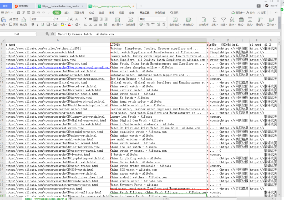Toggle middle vertical alignment
284x200 pixels.
(90, 19)
